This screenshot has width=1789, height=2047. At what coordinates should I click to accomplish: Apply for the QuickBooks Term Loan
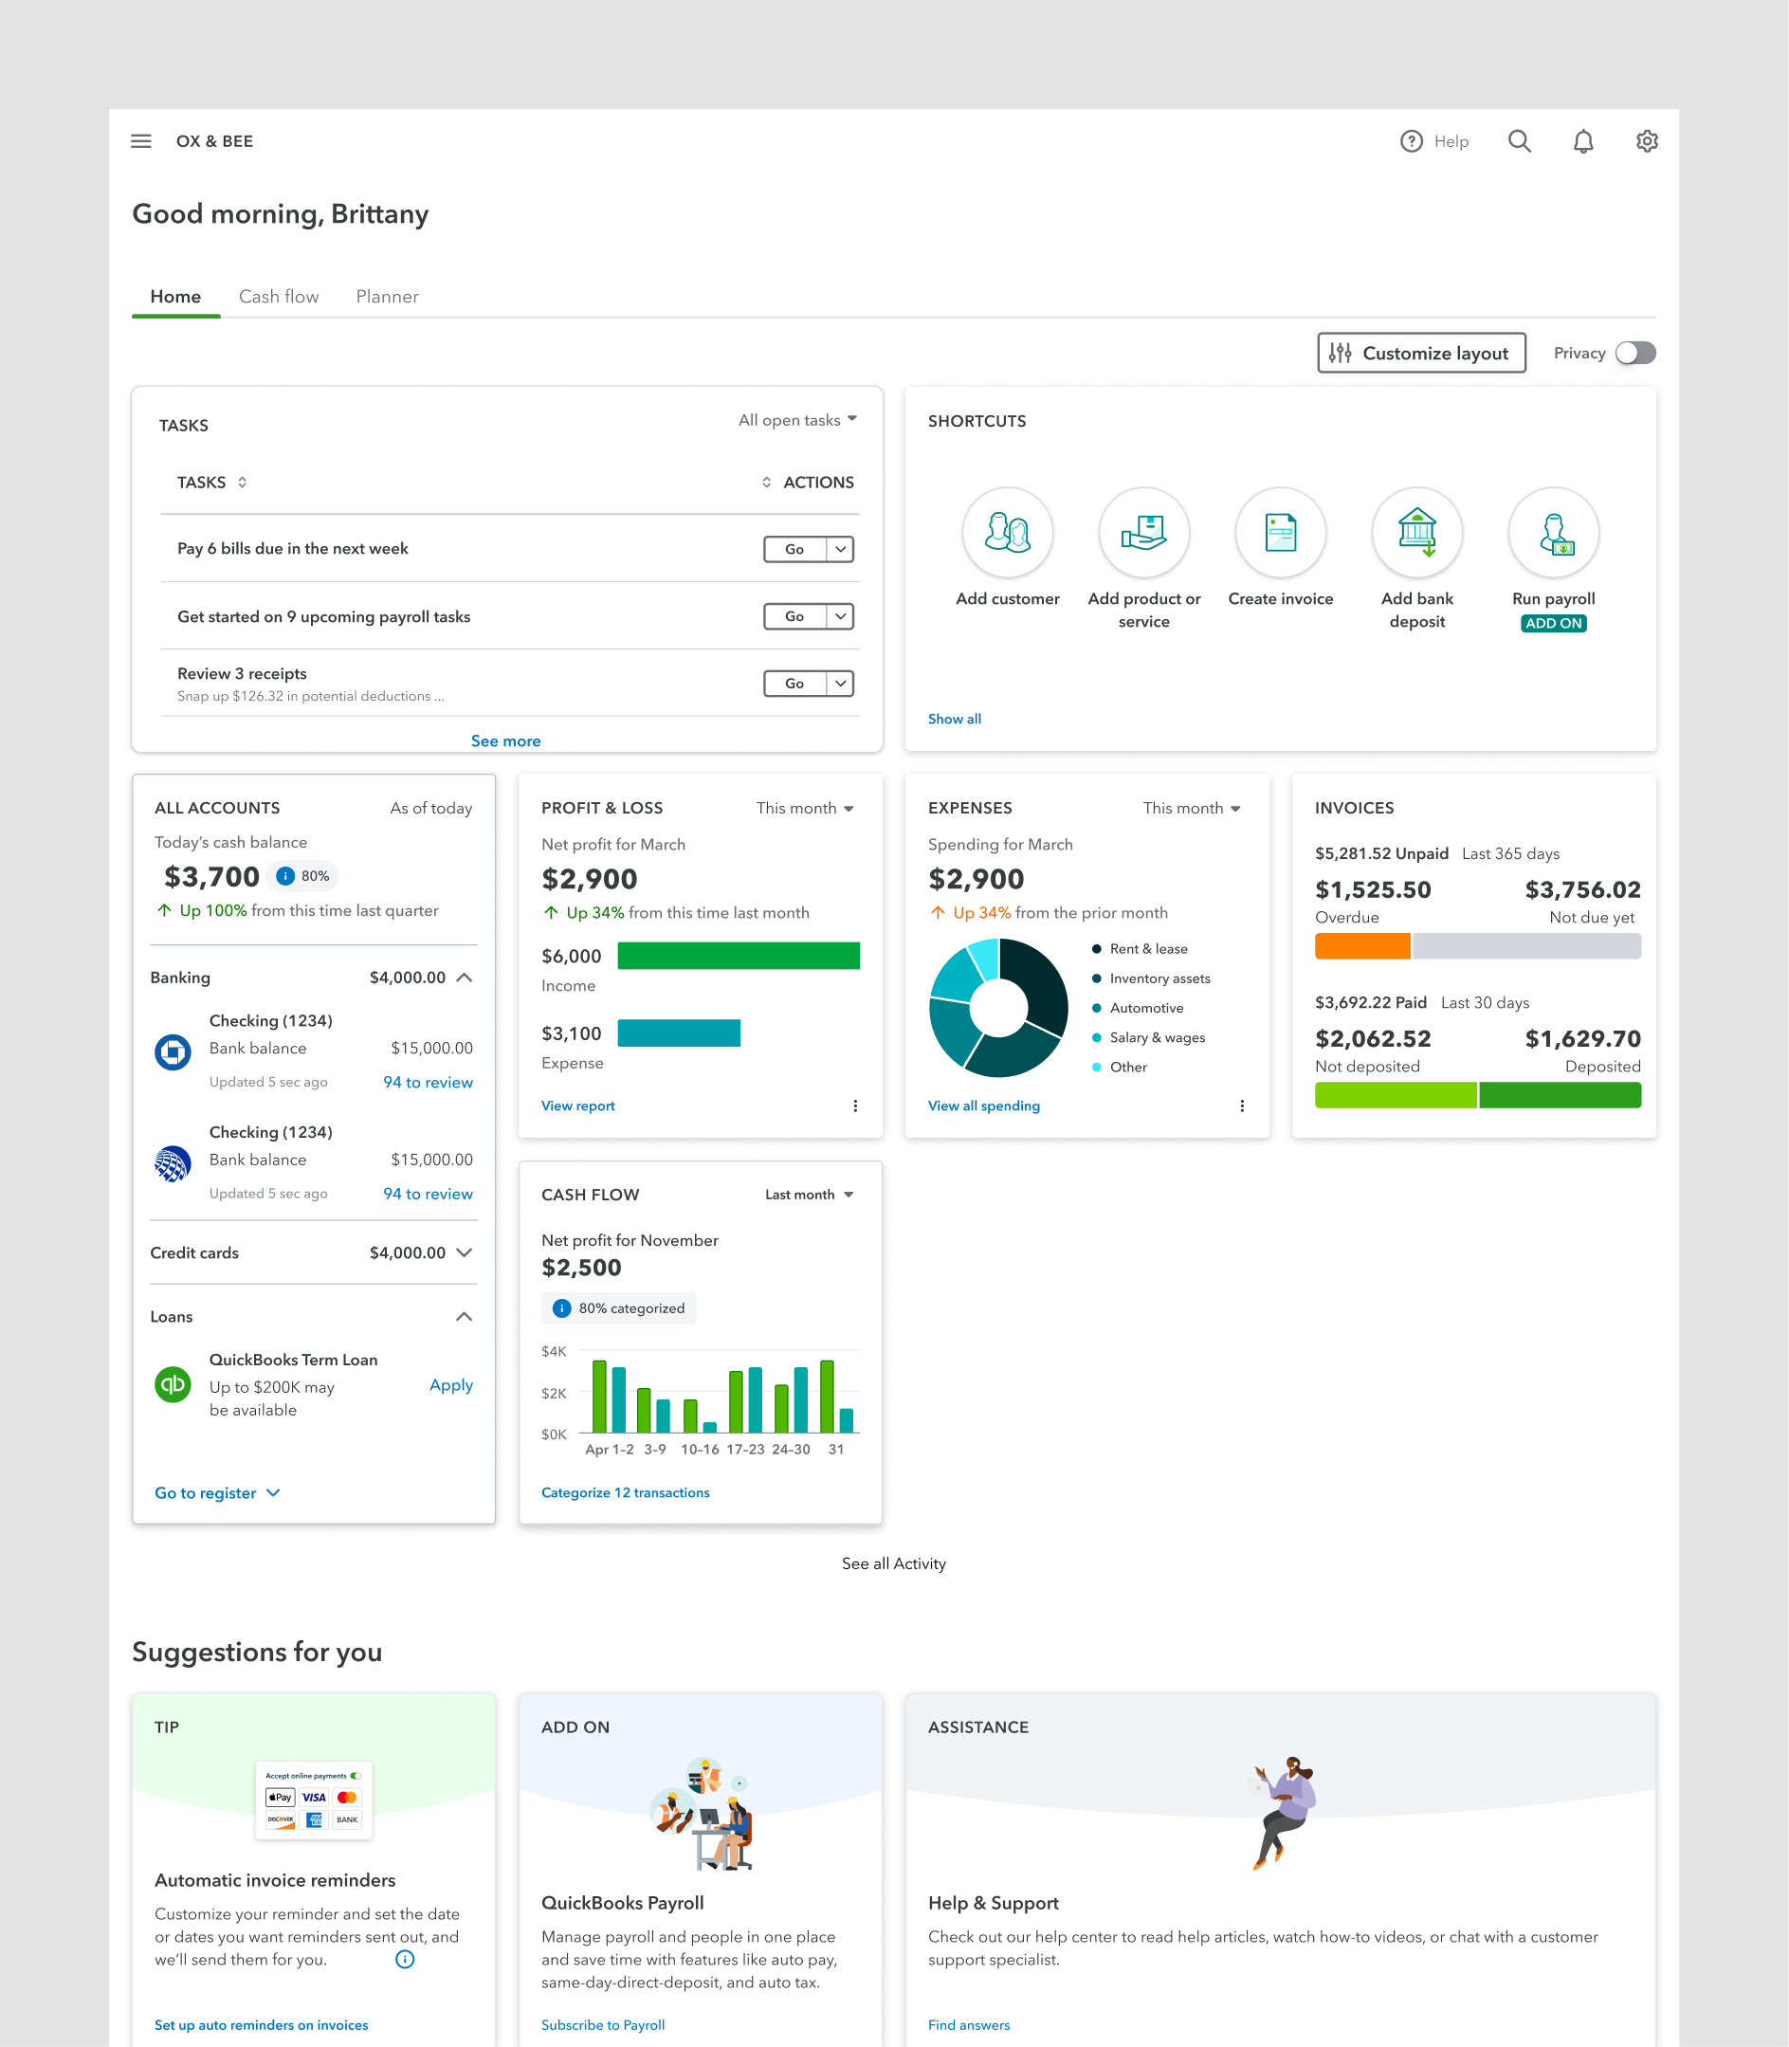click(450, 1385)
